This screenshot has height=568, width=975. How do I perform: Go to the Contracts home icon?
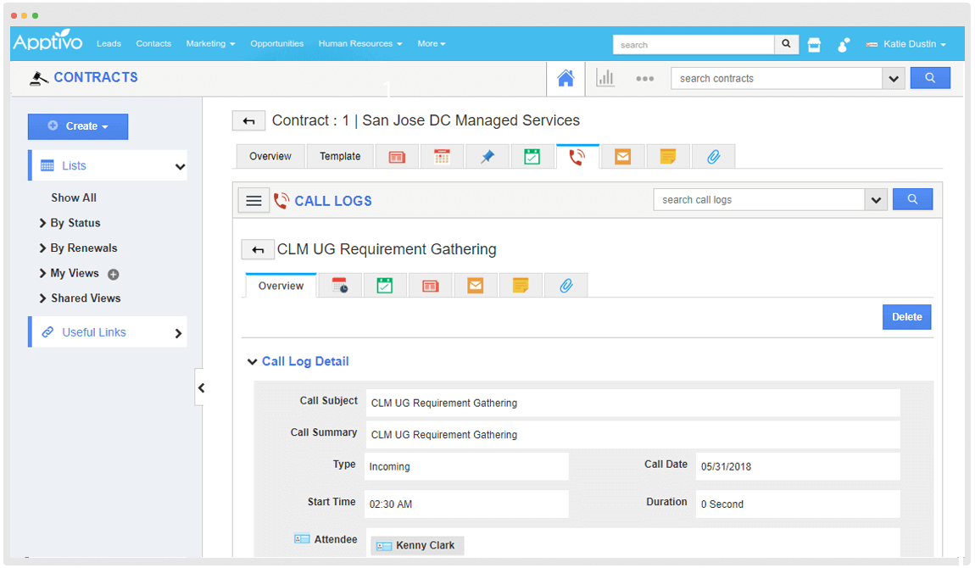(x=565, y=78)
